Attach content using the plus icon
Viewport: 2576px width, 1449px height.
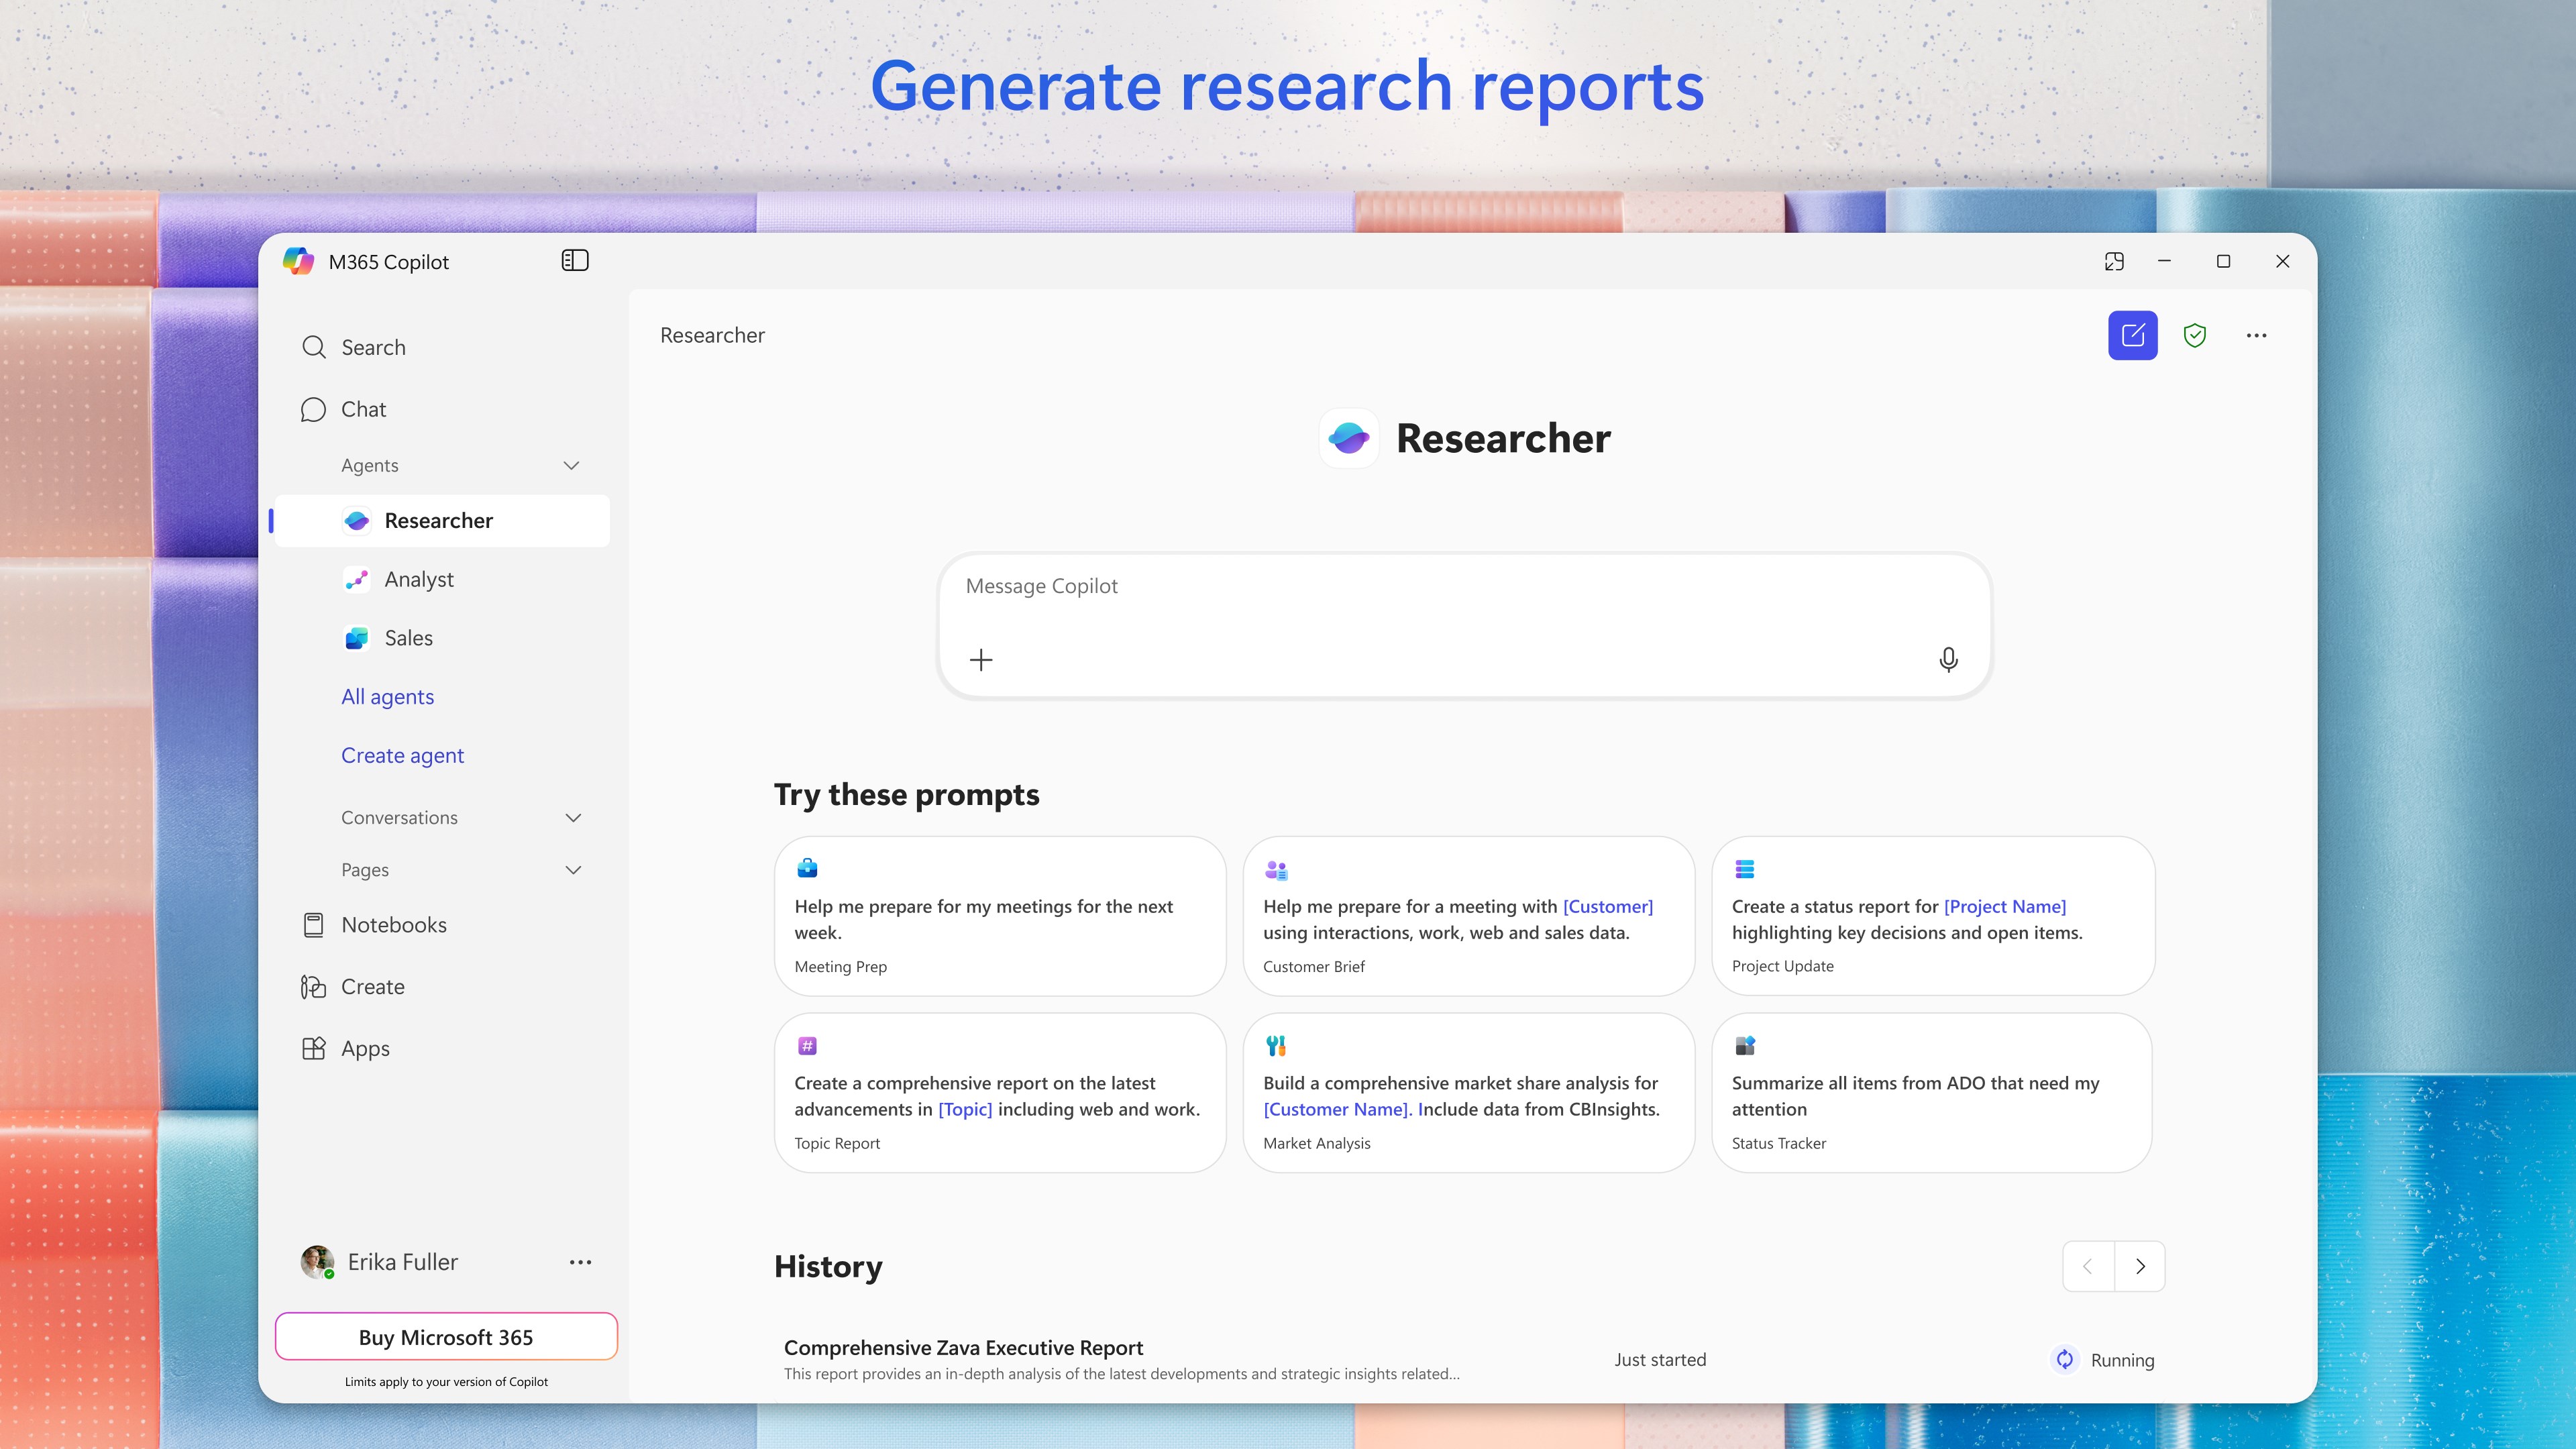tap(981, 659)
